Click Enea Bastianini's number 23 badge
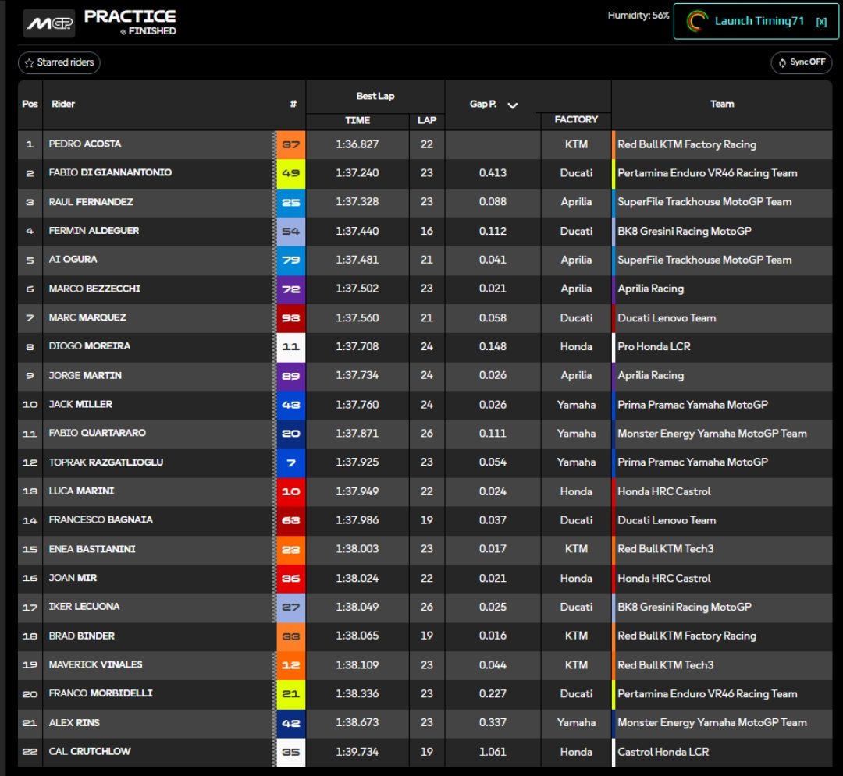843x776 pixels. pos(291,549)
